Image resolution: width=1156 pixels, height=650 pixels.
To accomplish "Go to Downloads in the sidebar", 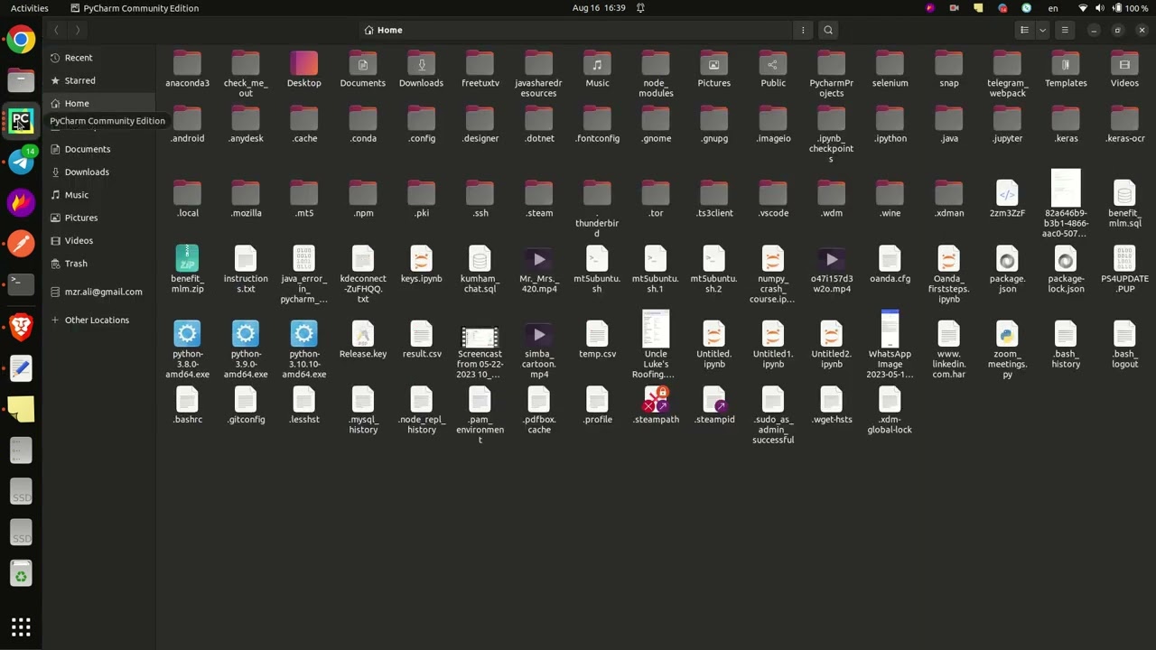I will pos(99,172).
